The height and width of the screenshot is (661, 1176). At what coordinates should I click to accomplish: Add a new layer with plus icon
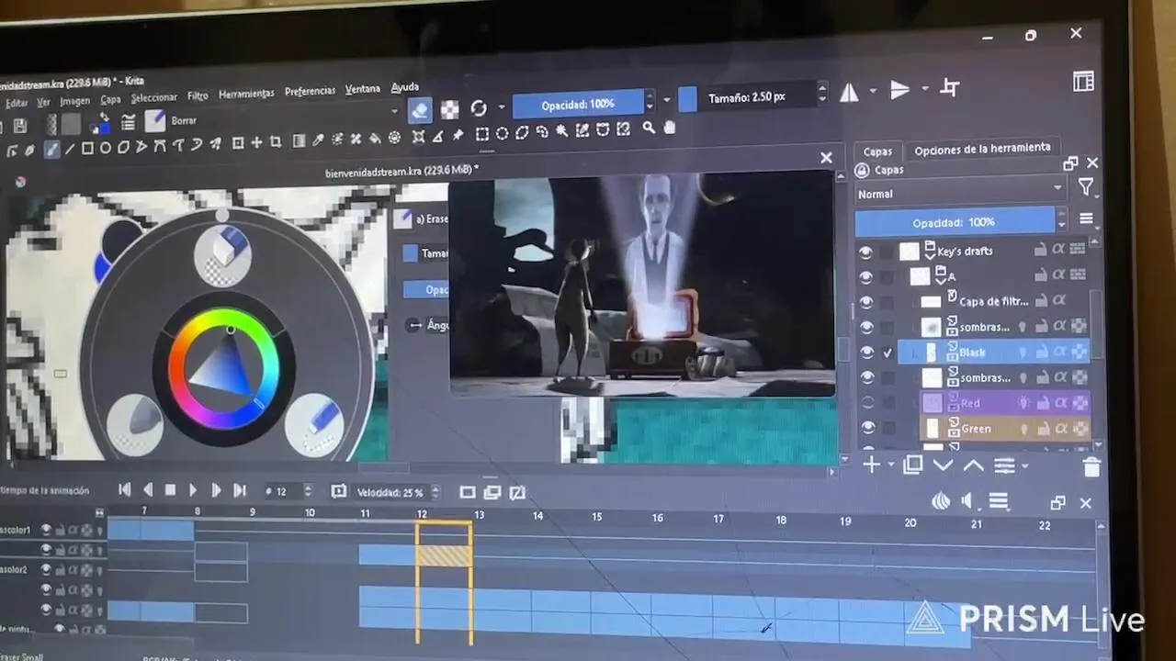pos(871,465)
